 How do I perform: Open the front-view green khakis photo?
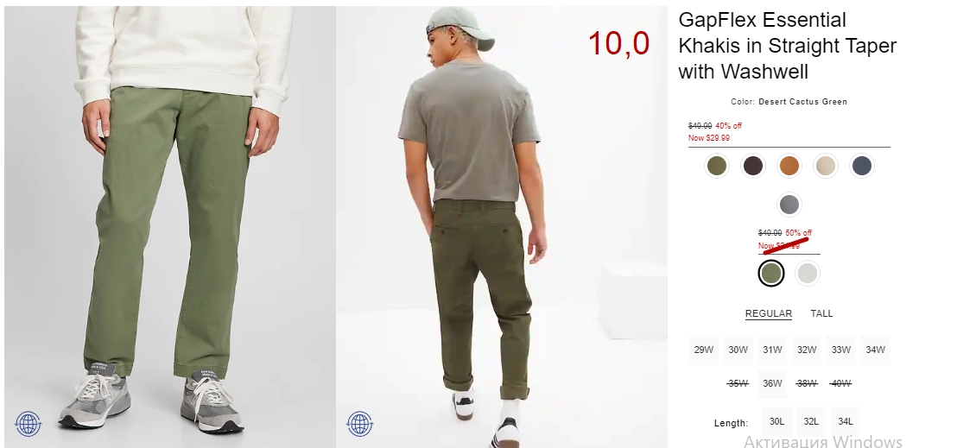170,227
